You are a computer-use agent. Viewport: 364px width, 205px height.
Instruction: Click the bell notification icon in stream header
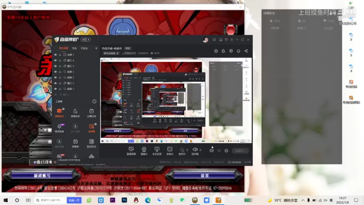(238, 51)
